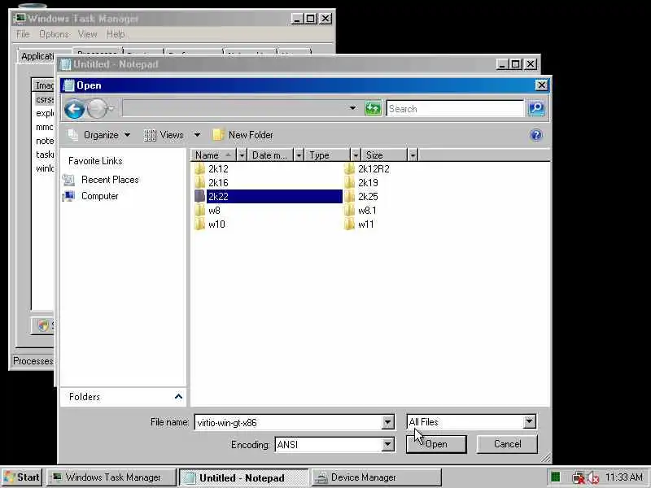
Task: Click the taskbar clock 11:33 AM
Action: tap(624, 477)
